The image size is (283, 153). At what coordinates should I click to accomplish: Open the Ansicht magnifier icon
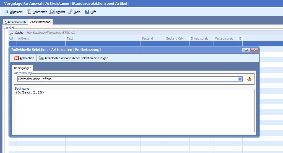52,12
